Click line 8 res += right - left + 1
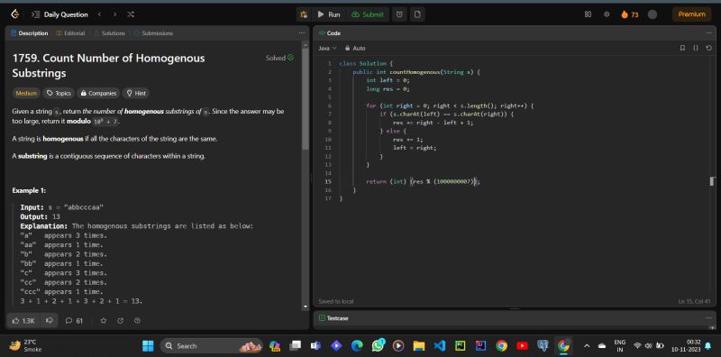This screenshot has height=357, width=721. 434,123
